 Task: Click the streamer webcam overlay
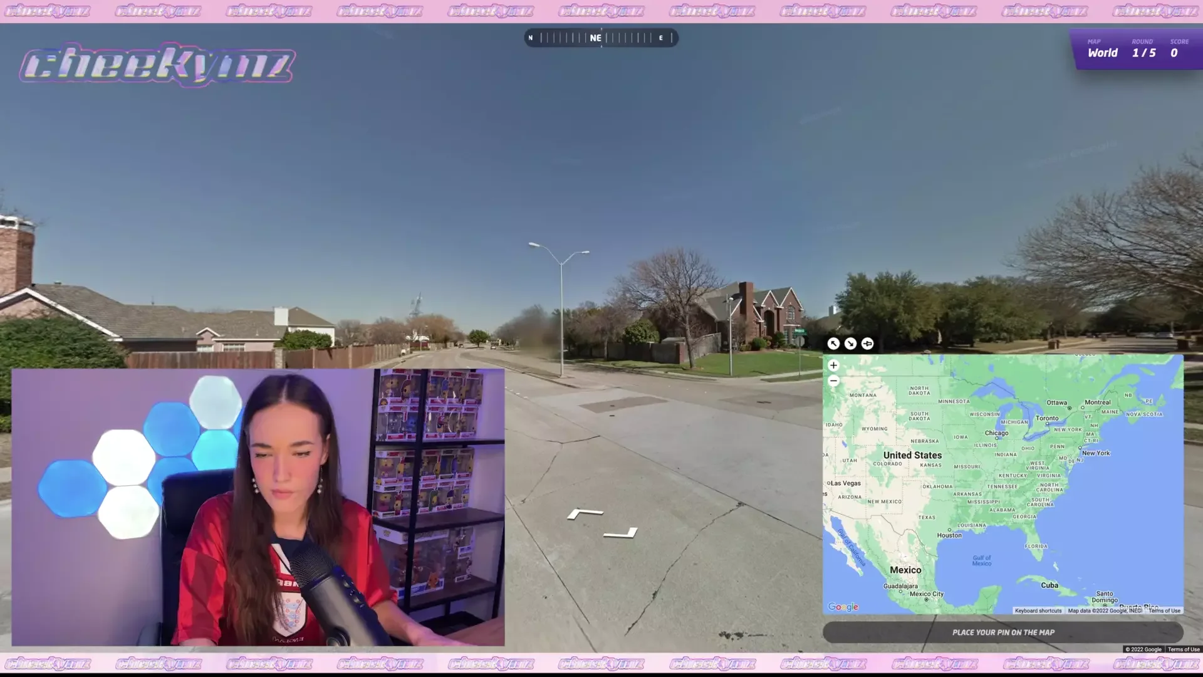click(258, 506)
